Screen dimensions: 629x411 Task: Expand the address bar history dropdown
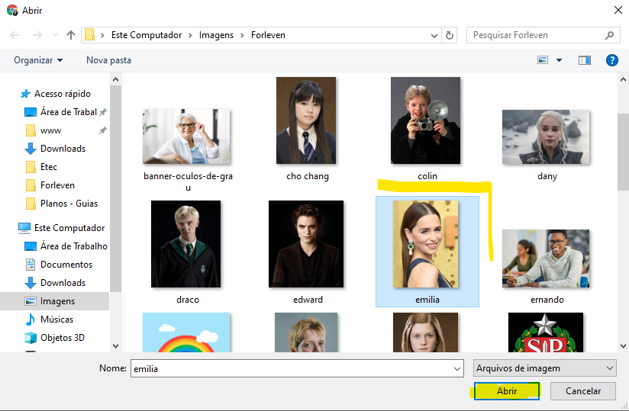pyautogui.click(x=434, y=36)
